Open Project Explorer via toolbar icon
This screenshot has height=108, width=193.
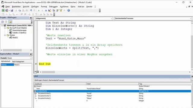[54, 10]
